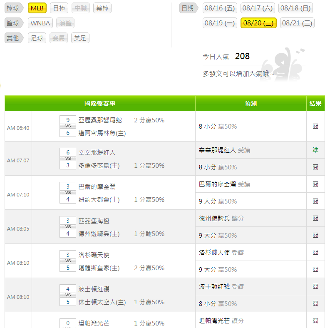
Task: Click the 囧 result for 波士頓紅襪 受讓
Action: click(315, 286)
